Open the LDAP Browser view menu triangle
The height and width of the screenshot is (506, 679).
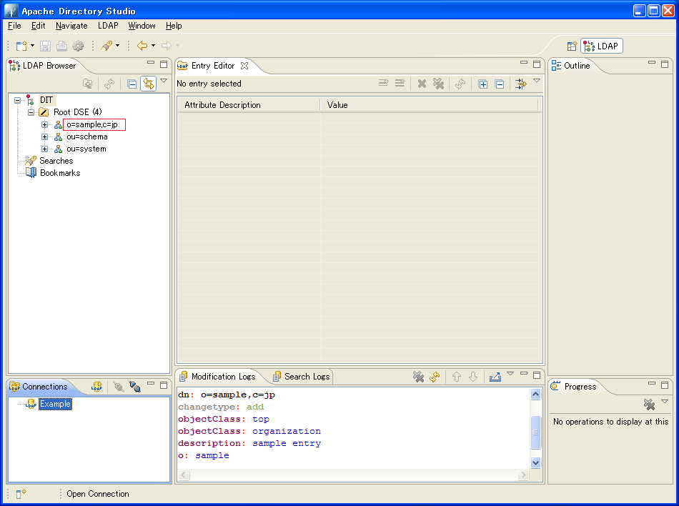point(164,81)
